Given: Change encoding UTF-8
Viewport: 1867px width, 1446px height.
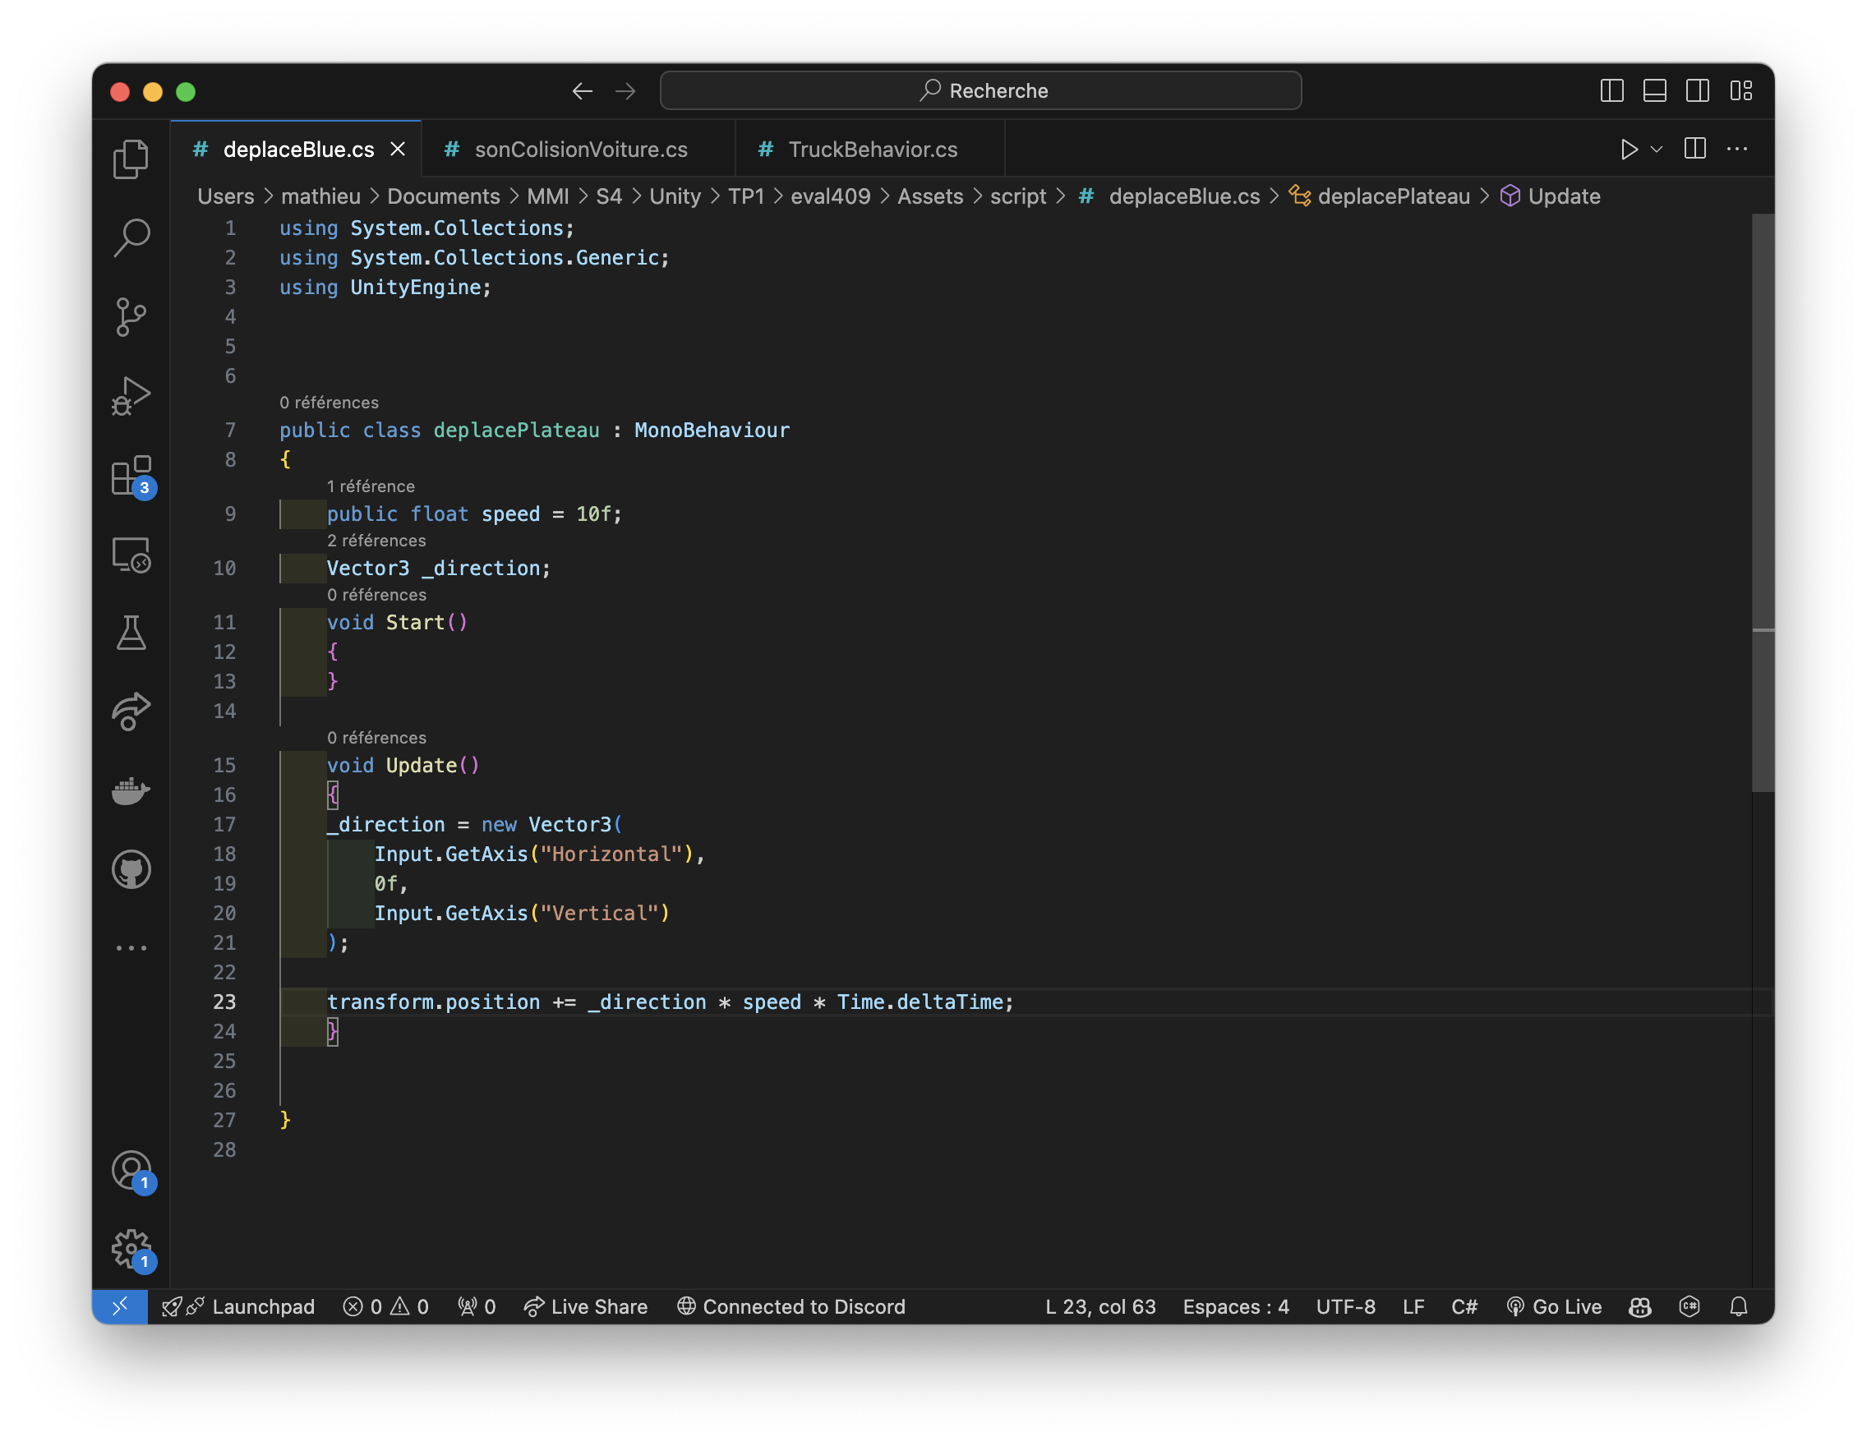Looking at the screenshot, I should 1345,1306.
